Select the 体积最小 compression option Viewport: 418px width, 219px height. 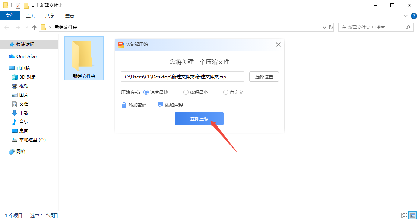click(x=186, y=93)
